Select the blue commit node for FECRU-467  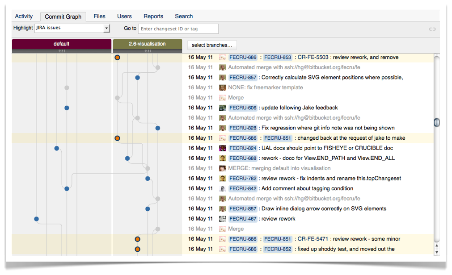click(37, 219)
